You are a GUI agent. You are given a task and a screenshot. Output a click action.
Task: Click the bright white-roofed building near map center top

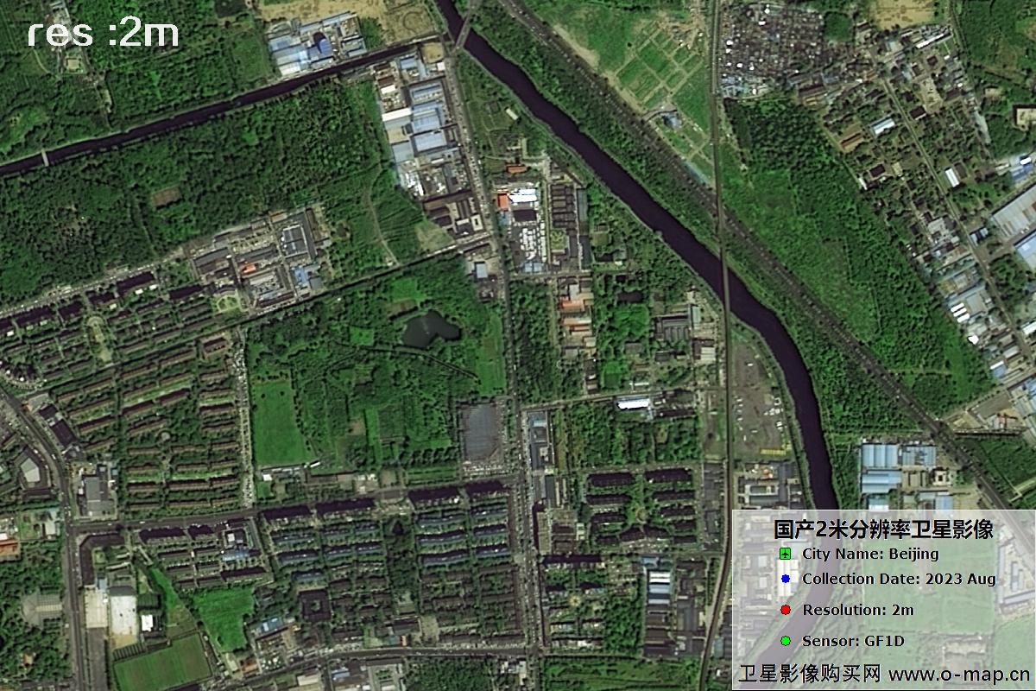tap(523, 197)
